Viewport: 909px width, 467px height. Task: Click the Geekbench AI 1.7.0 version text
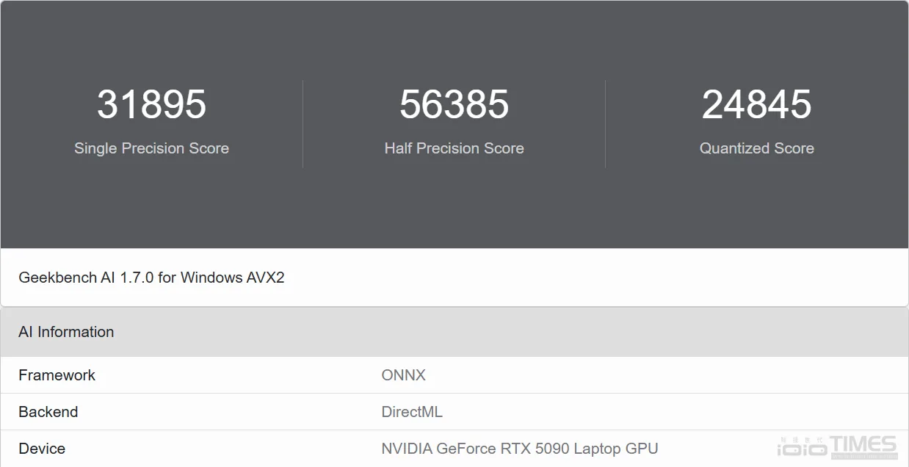[151, 278]
